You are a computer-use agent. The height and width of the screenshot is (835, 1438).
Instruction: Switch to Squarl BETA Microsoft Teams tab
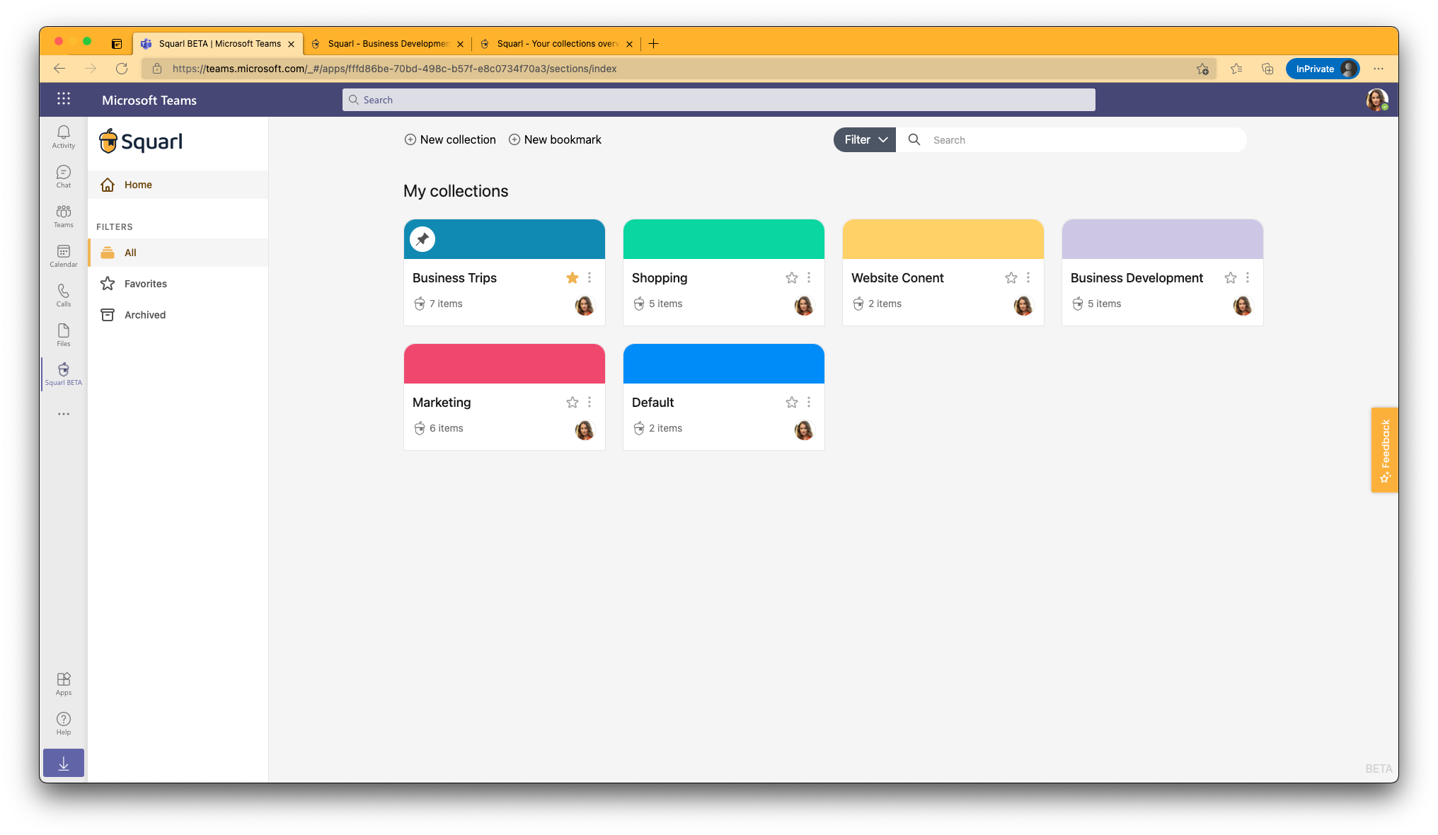tap(219, 44)
